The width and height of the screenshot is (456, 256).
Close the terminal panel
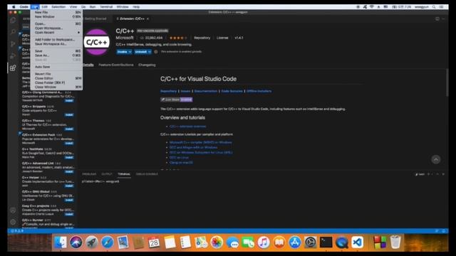443,174
